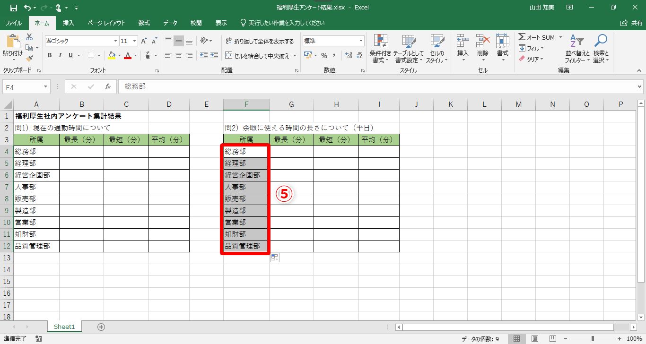Decrease the font size
Image resolution: width=646 pixels, height=344 pixels.
[x=155, y=41]
